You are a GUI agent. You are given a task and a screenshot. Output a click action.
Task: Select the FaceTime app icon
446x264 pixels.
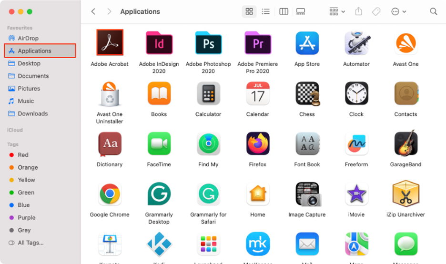click(x=159, y=143)
